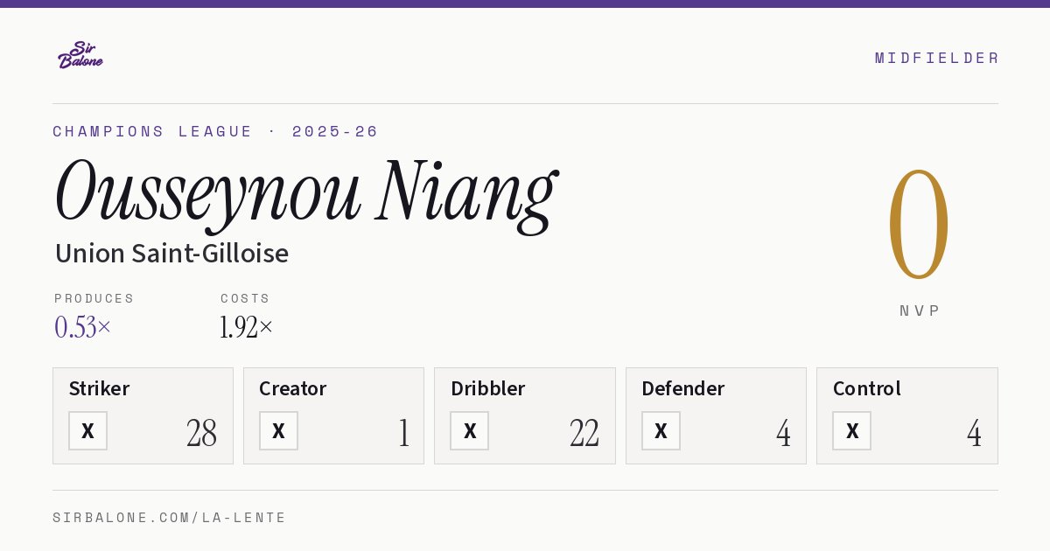
Task: Click the Creator card title
Action: tap(293, 388)
